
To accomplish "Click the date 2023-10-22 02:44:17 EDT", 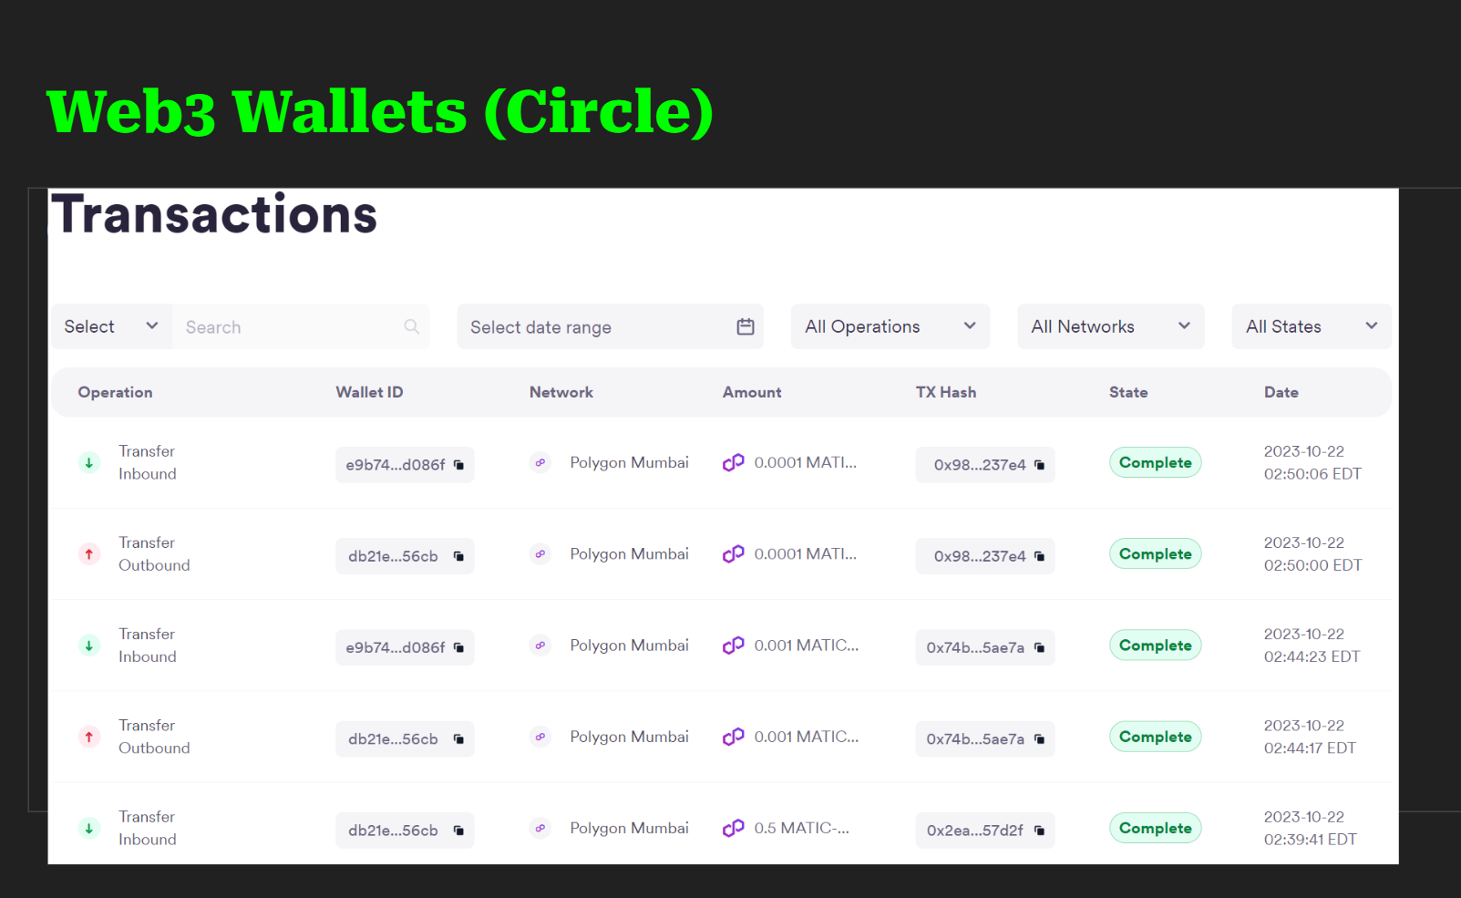I will tap(1310, 737).
